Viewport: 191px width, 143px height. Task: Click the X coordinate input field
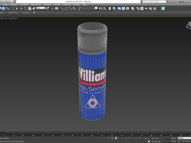click(x=123, y=138)
